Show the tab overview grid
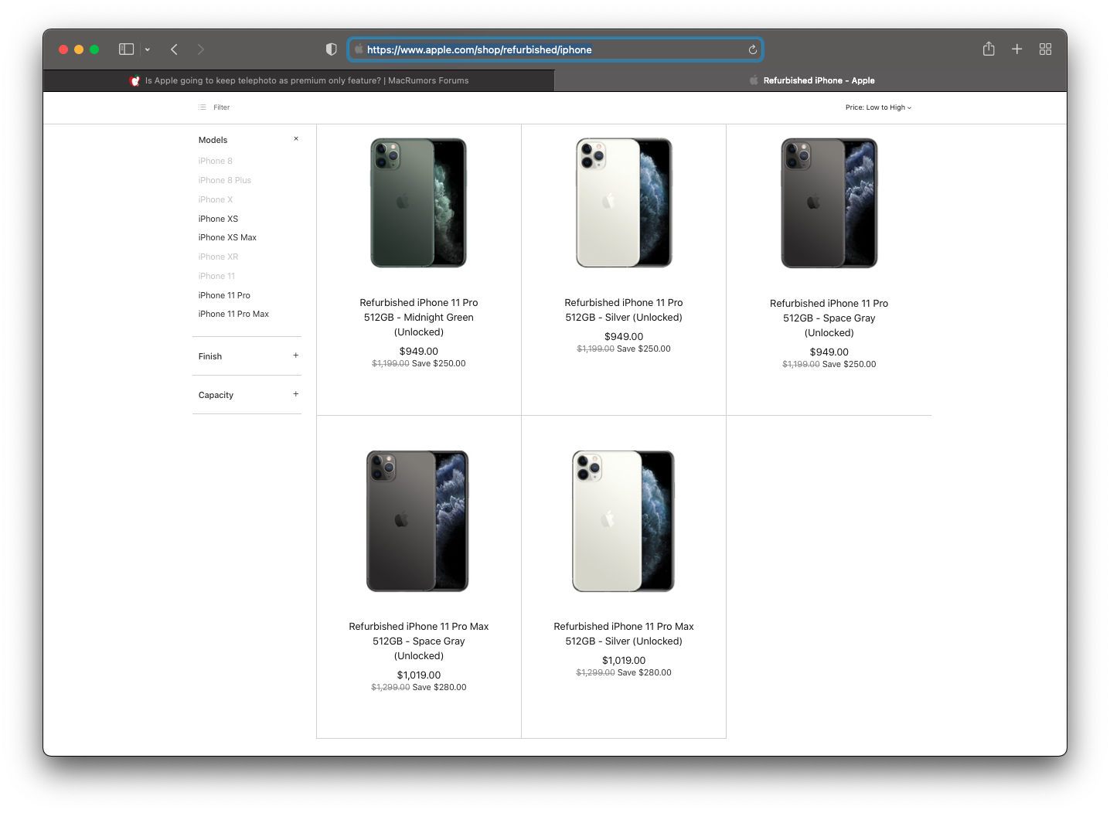 (1045, 49)
